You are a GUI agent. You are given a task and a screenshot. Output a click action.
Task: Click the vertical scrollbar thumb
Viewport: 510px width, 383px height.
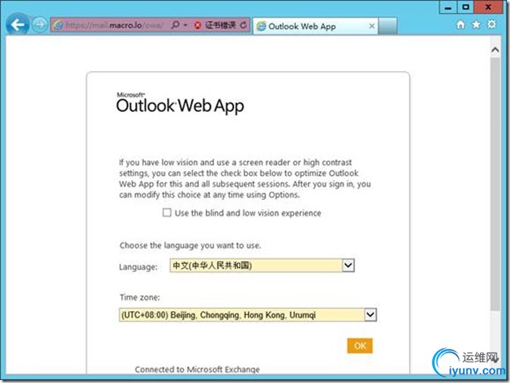click(x=495, y=184)
